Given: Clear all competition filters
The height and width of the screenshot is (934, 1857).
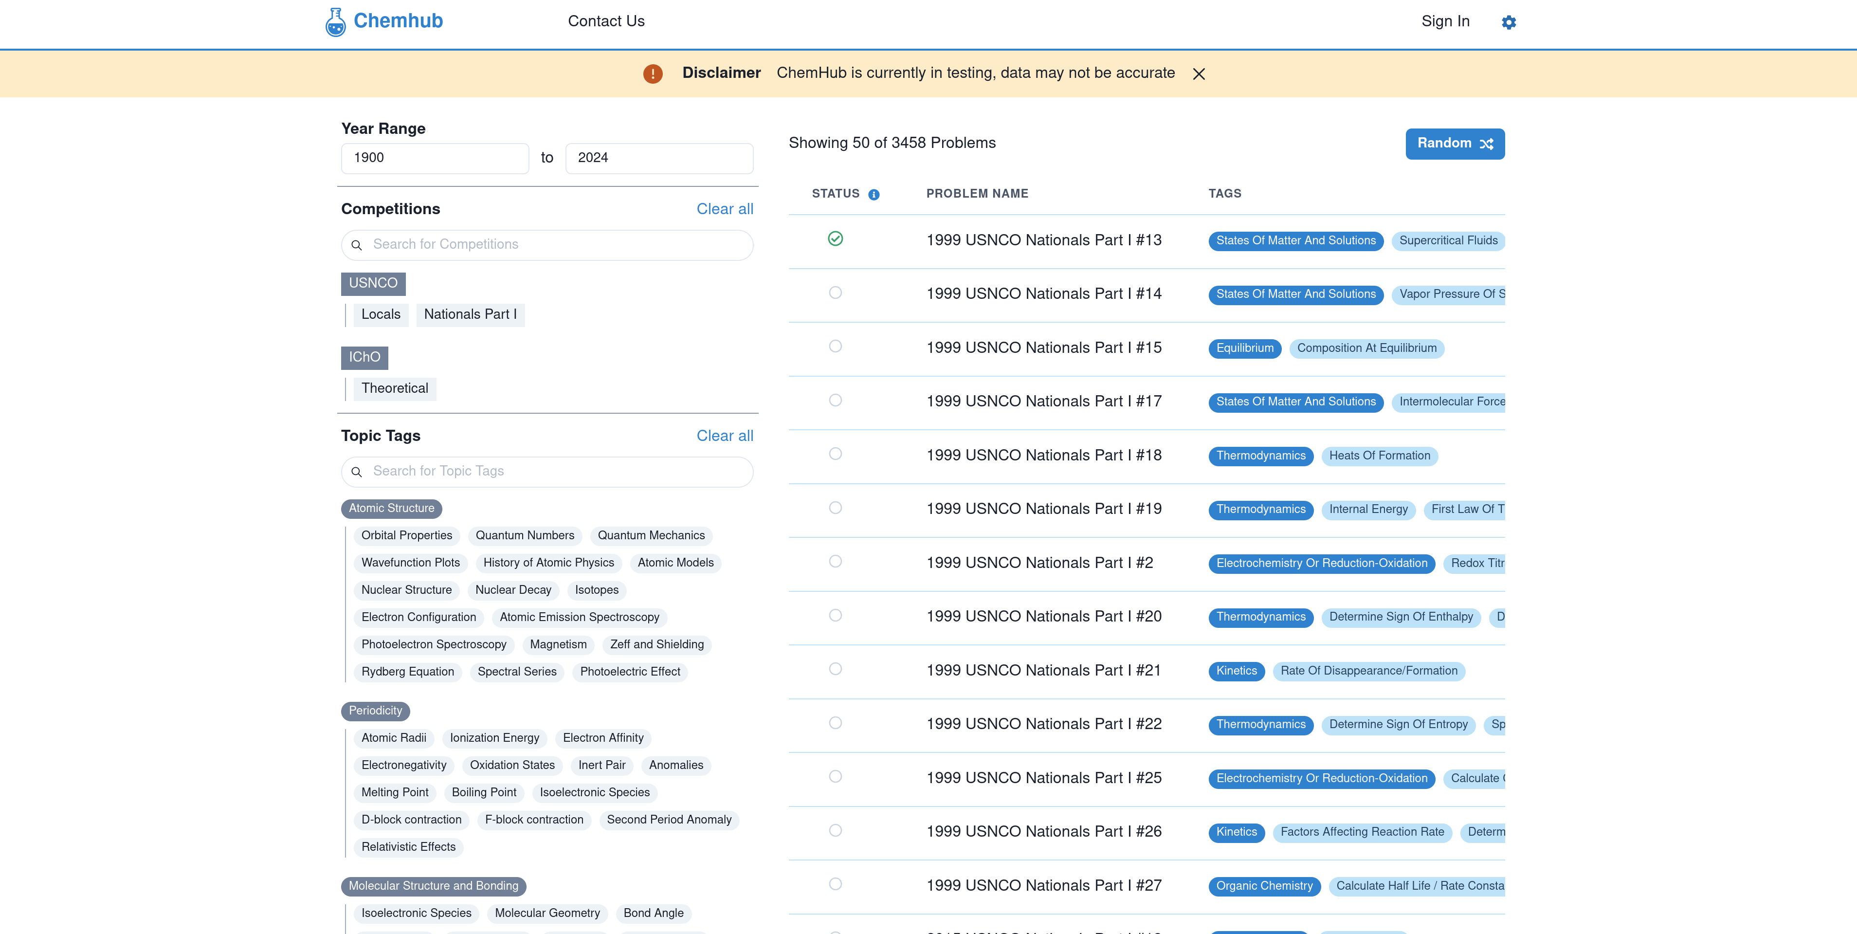Looking at the screenshot, I should [x=725, y=209].
